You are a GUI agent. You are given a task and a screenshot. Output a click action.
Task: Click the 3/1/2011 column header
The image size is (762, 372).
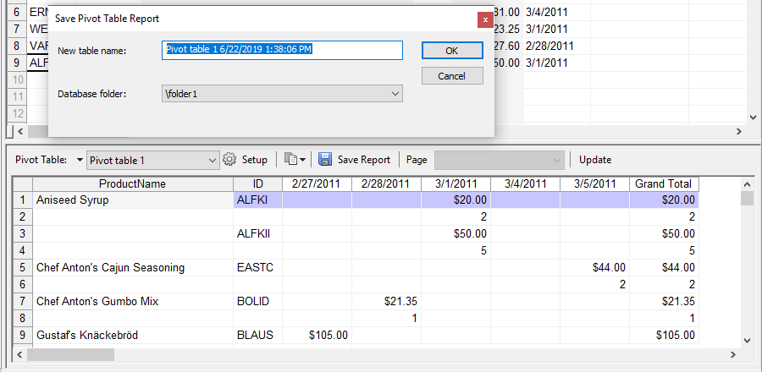(x=456, y=183)
